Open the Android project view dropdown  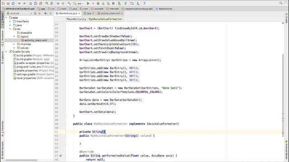tap(19, 13)
